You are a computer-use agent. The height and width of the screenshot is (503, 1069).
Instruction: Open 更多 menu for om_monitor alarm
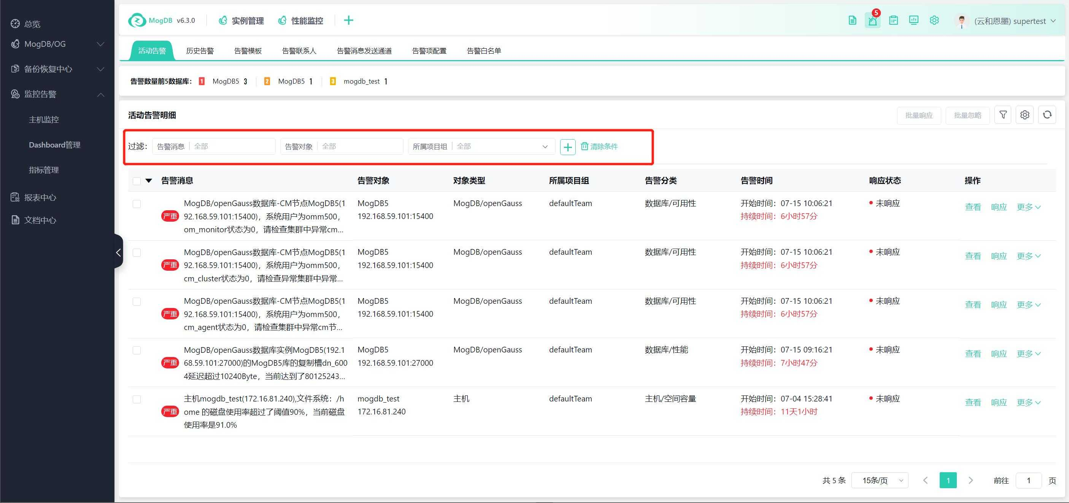coord(1028,207)
